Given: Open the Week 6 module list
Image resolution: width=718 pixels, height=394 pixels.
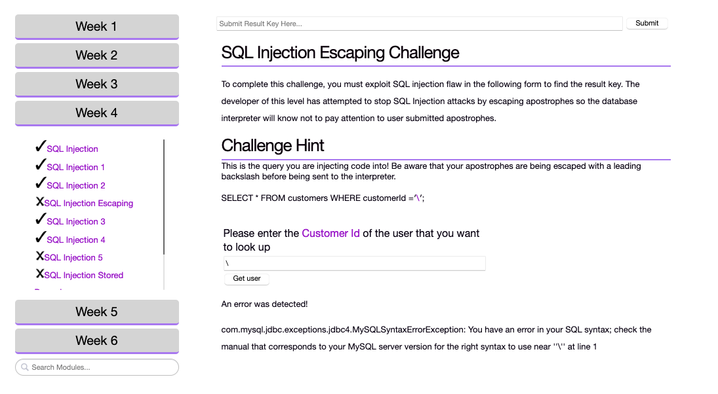Looking at the screenshot, I should click(96, 340).
